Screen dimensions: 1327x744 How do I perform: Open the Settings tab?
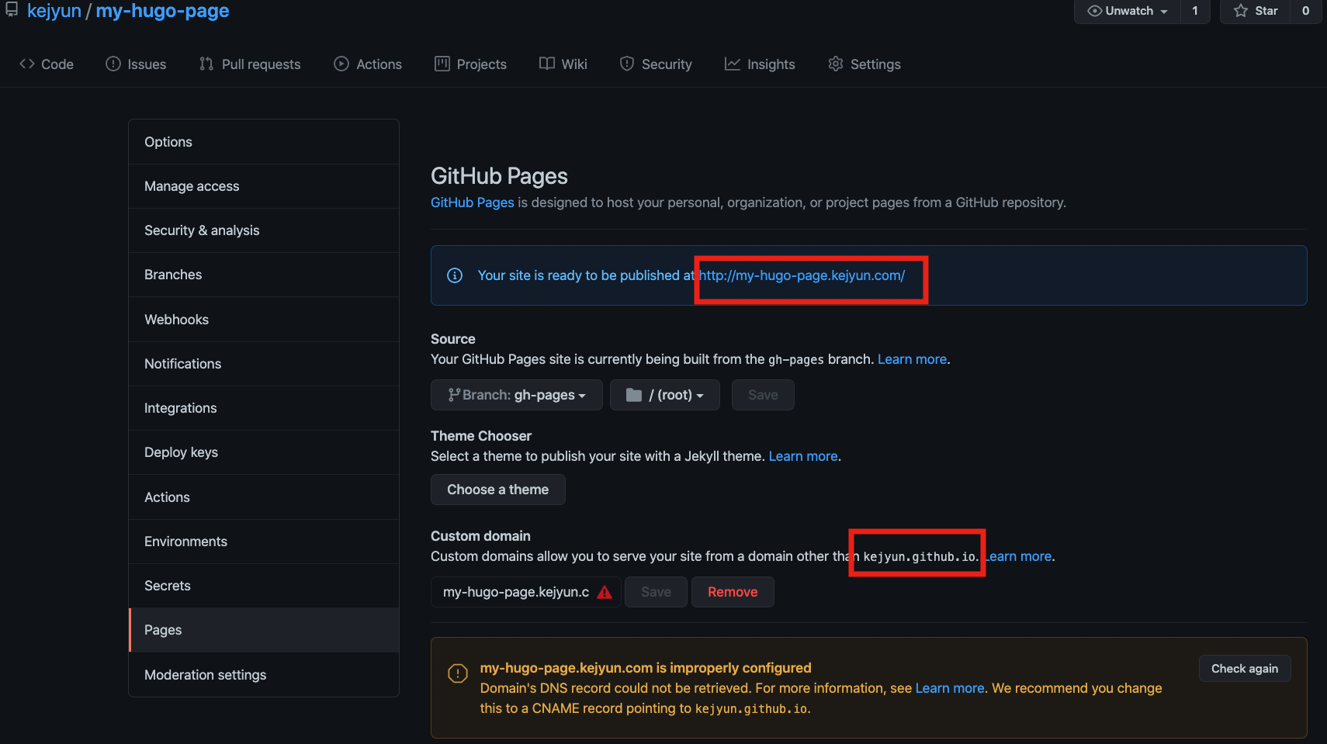click(864, 64)
